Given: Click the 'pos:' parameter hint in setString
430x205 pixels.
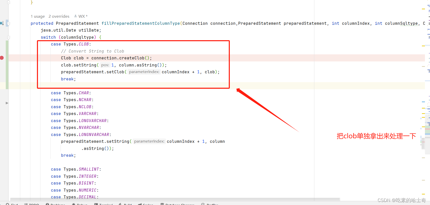Looking at the screenshot, I should click(105, 65).
